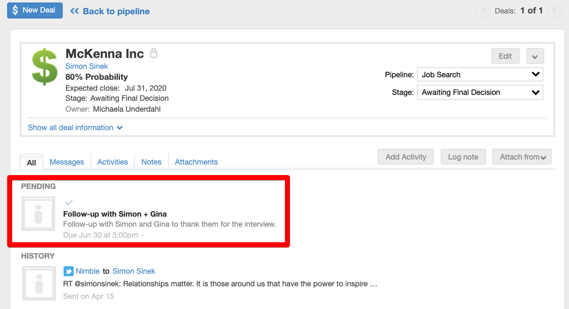The width and height of the screenshot is (569, 309).
Task: Click the previous deal navigation arrow
Action: [483, 10]
